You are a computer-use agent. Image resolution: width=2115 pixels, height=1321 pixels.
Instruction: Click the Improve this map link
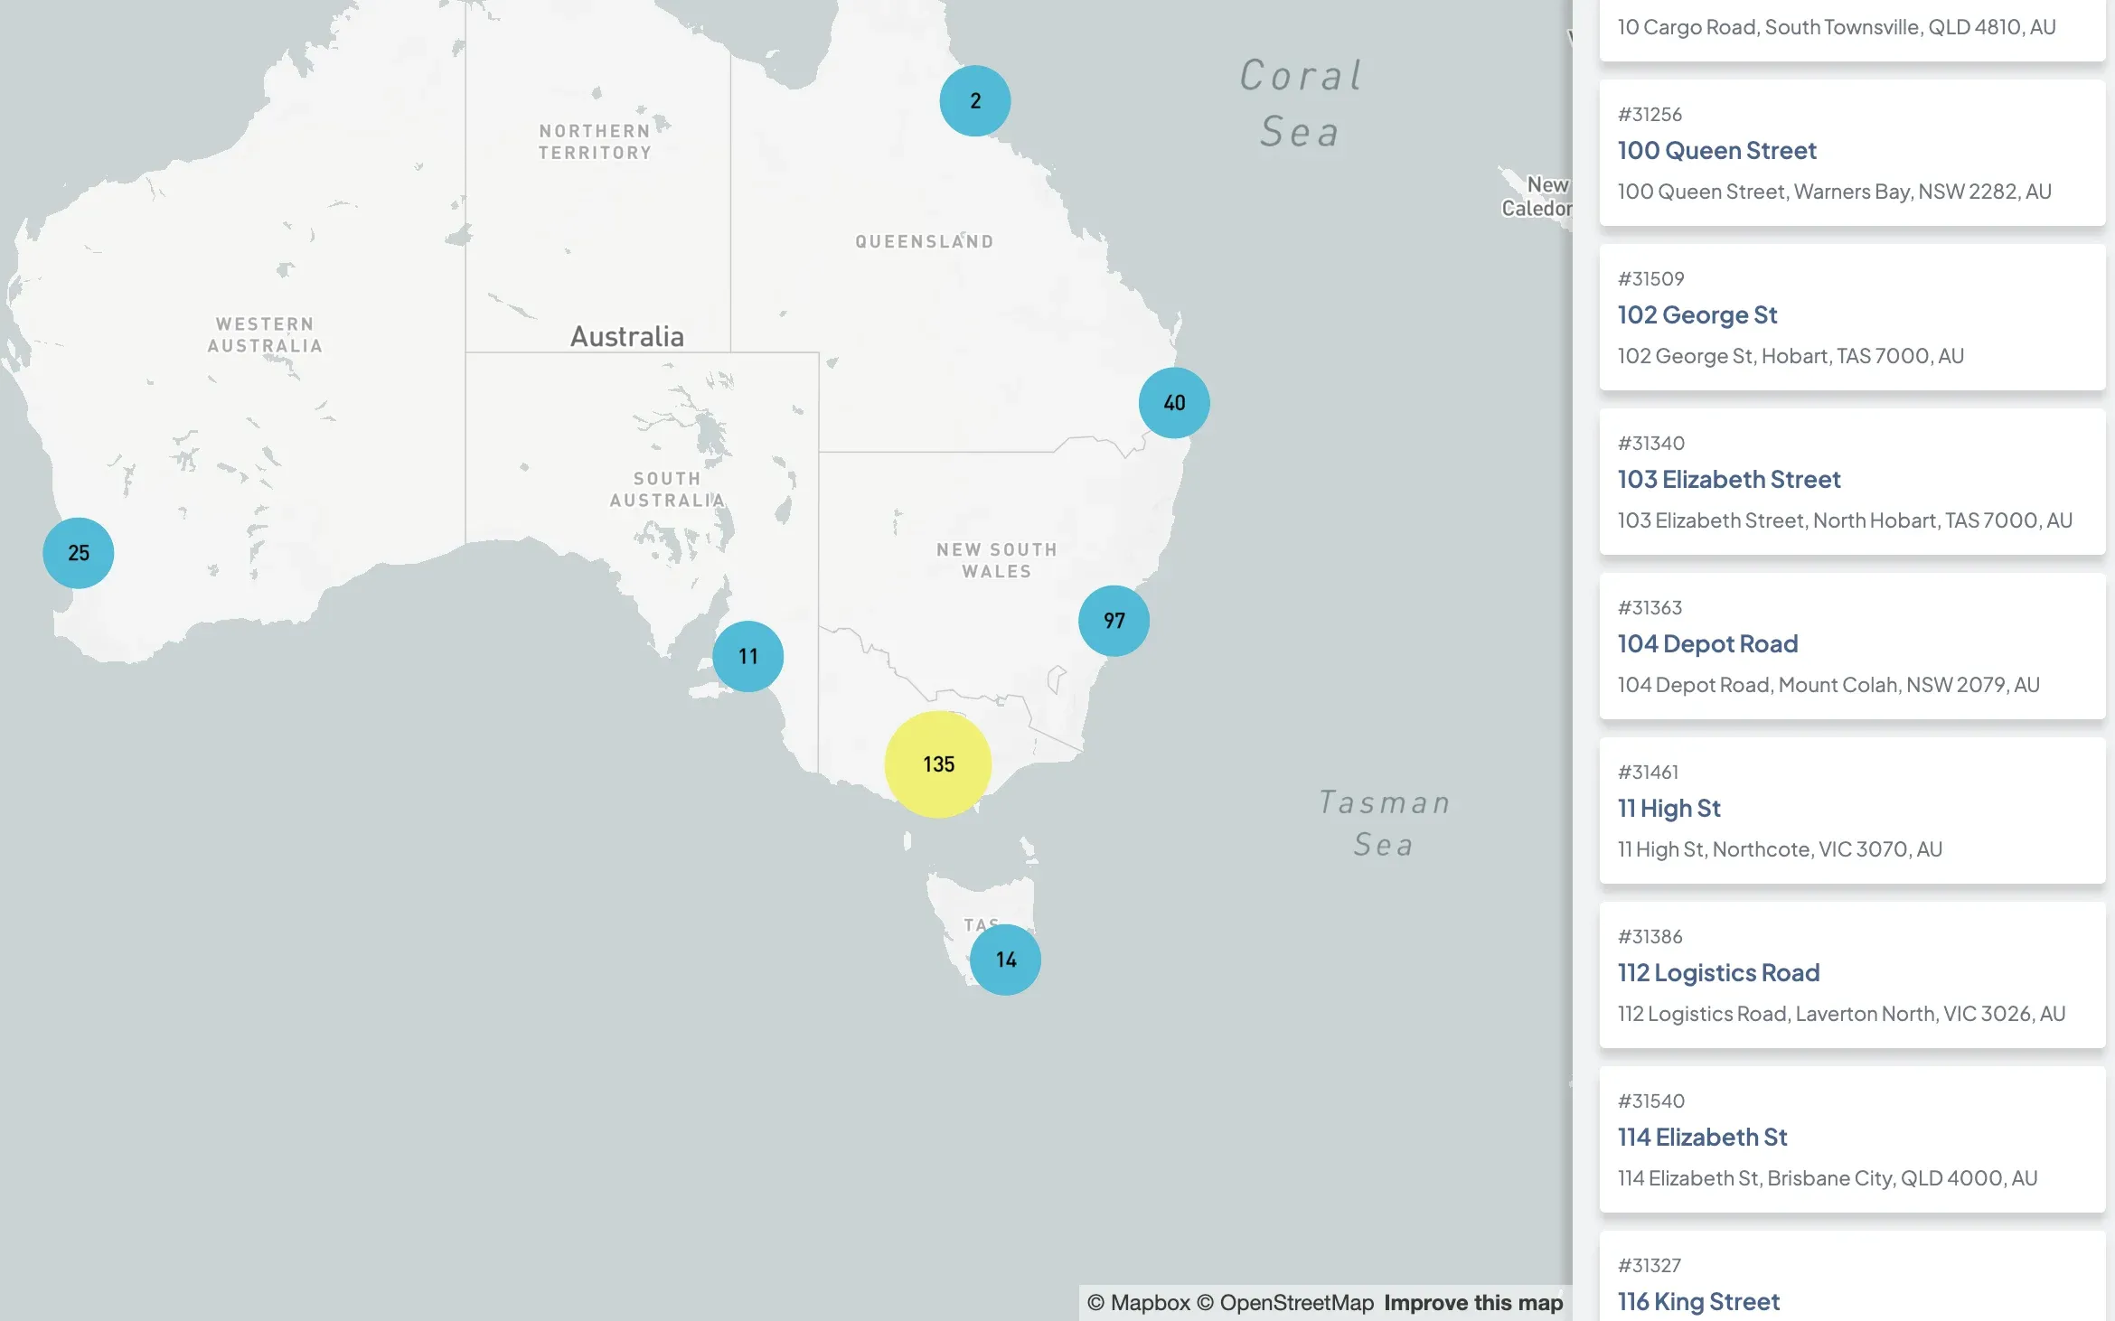[x=1473, y=1303]
